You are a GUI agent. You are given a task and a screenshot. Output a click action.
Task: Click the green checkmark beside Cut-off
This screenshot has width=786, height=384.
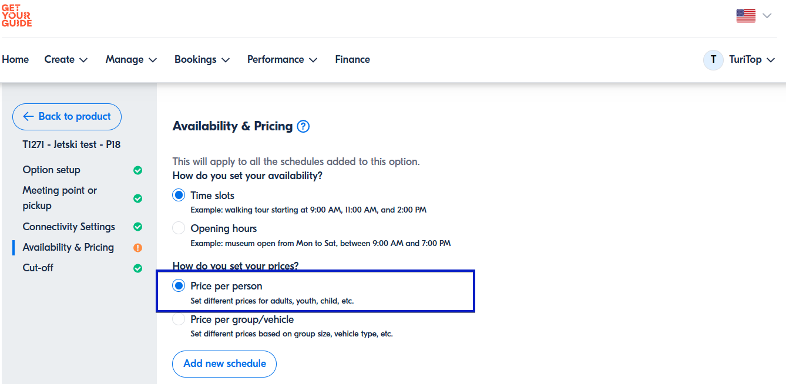pyautogui.click(x=137, y=268)
